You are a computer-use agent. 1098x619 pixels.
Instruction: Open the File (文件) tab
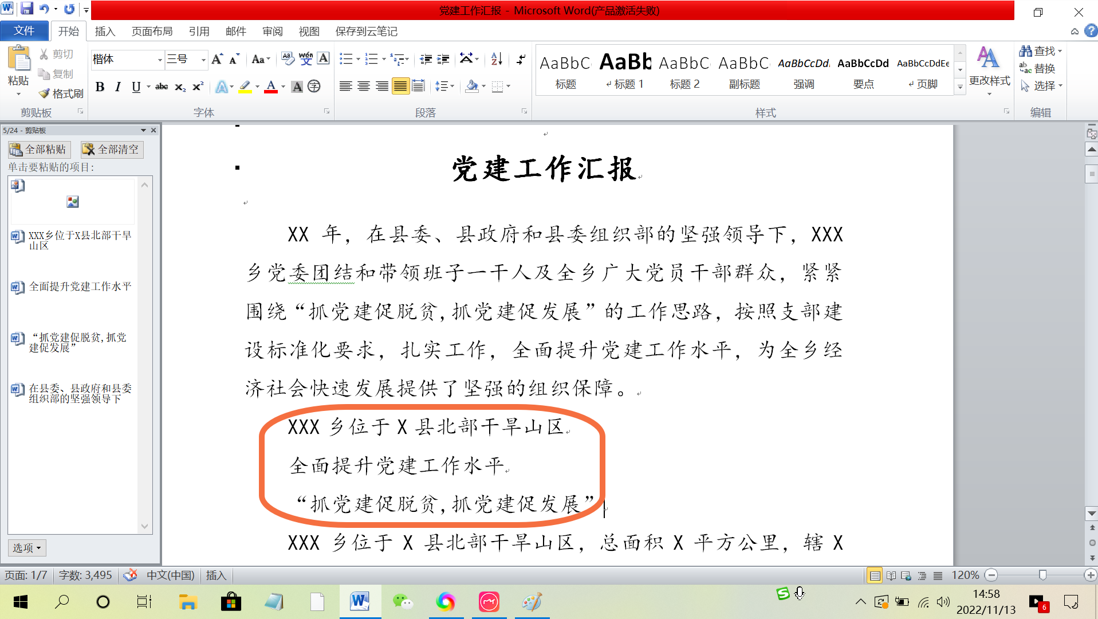pos(24,30)
